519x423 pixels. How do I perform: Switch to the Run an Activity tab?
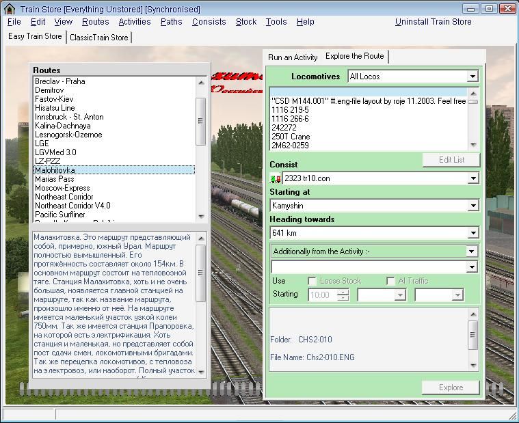(293, 57)
